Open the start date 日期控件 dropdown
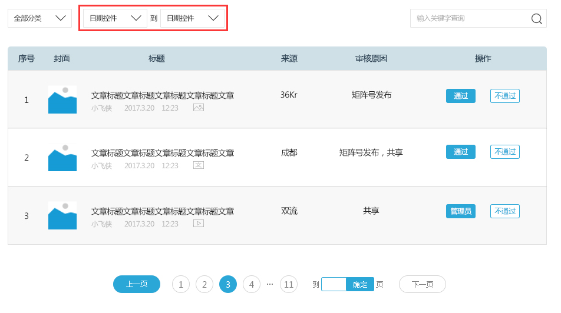 click(115, 18)
